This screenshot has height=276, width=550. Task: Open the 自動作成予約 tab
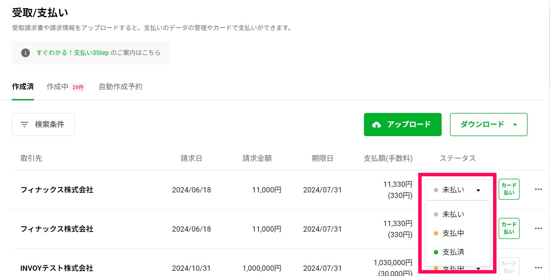[x=121, y=87]
